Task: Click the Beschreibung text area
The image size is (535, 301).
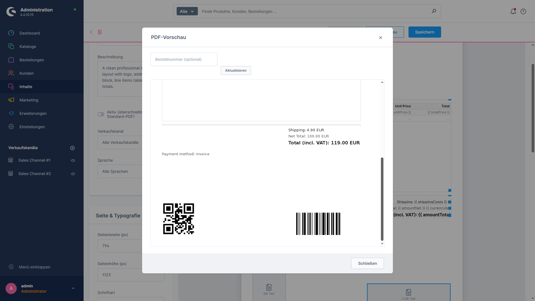Action: [x=120, y=79]
